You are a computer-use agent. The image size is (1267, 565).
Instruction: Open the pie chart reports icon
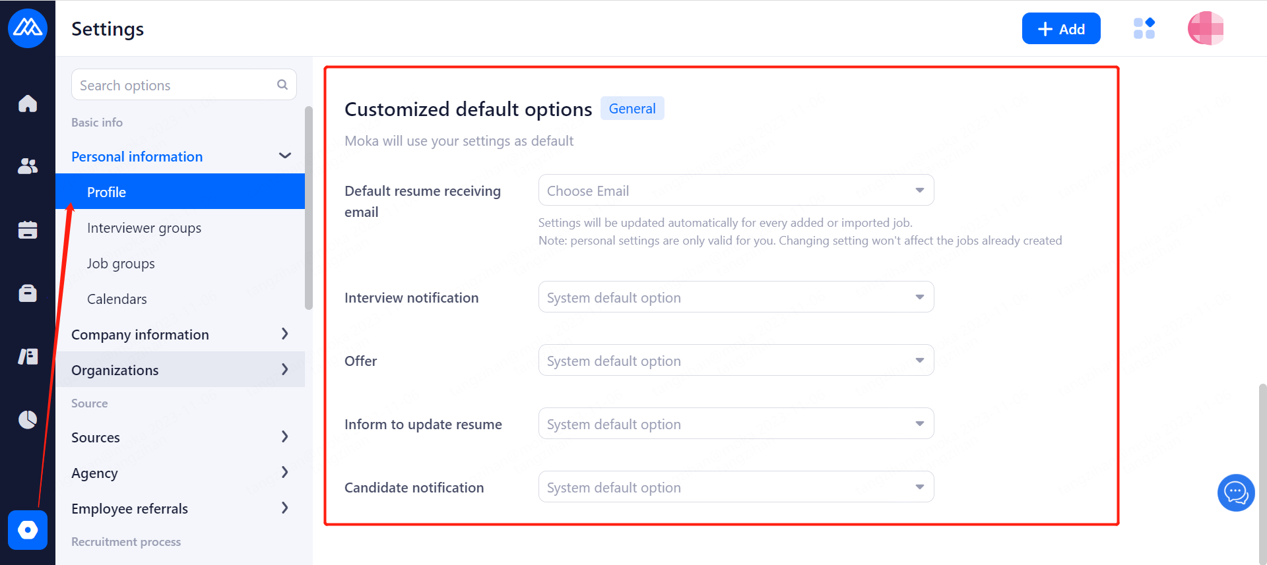click(28, 419)
